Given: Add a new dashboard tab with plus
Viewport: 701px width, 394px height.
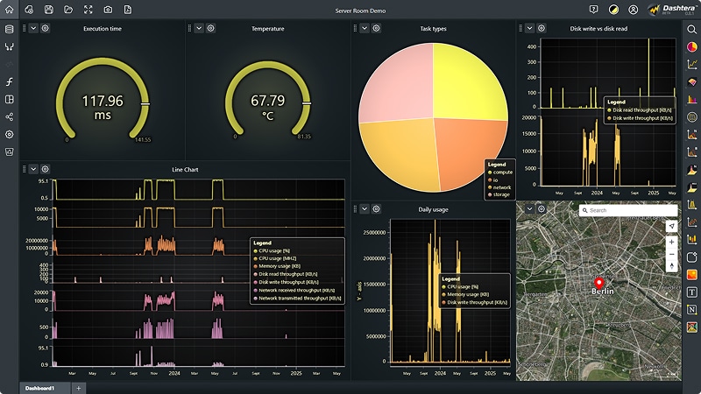Looking at the screenshot, I should [x=79, y=387].
